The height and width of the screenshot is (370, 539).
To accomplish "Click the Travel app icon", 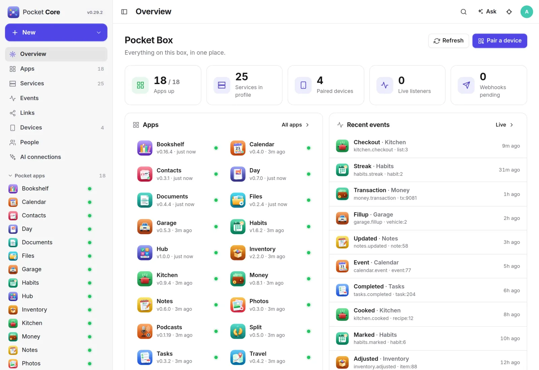I will click(x=238, y=357).
